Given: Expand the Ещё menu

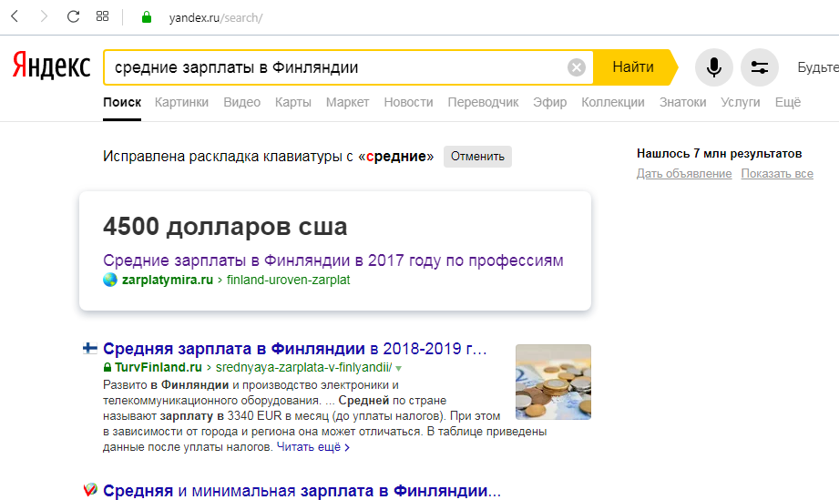Looking at the screenshot, I should pyautogui.click(x=788, y=102).
